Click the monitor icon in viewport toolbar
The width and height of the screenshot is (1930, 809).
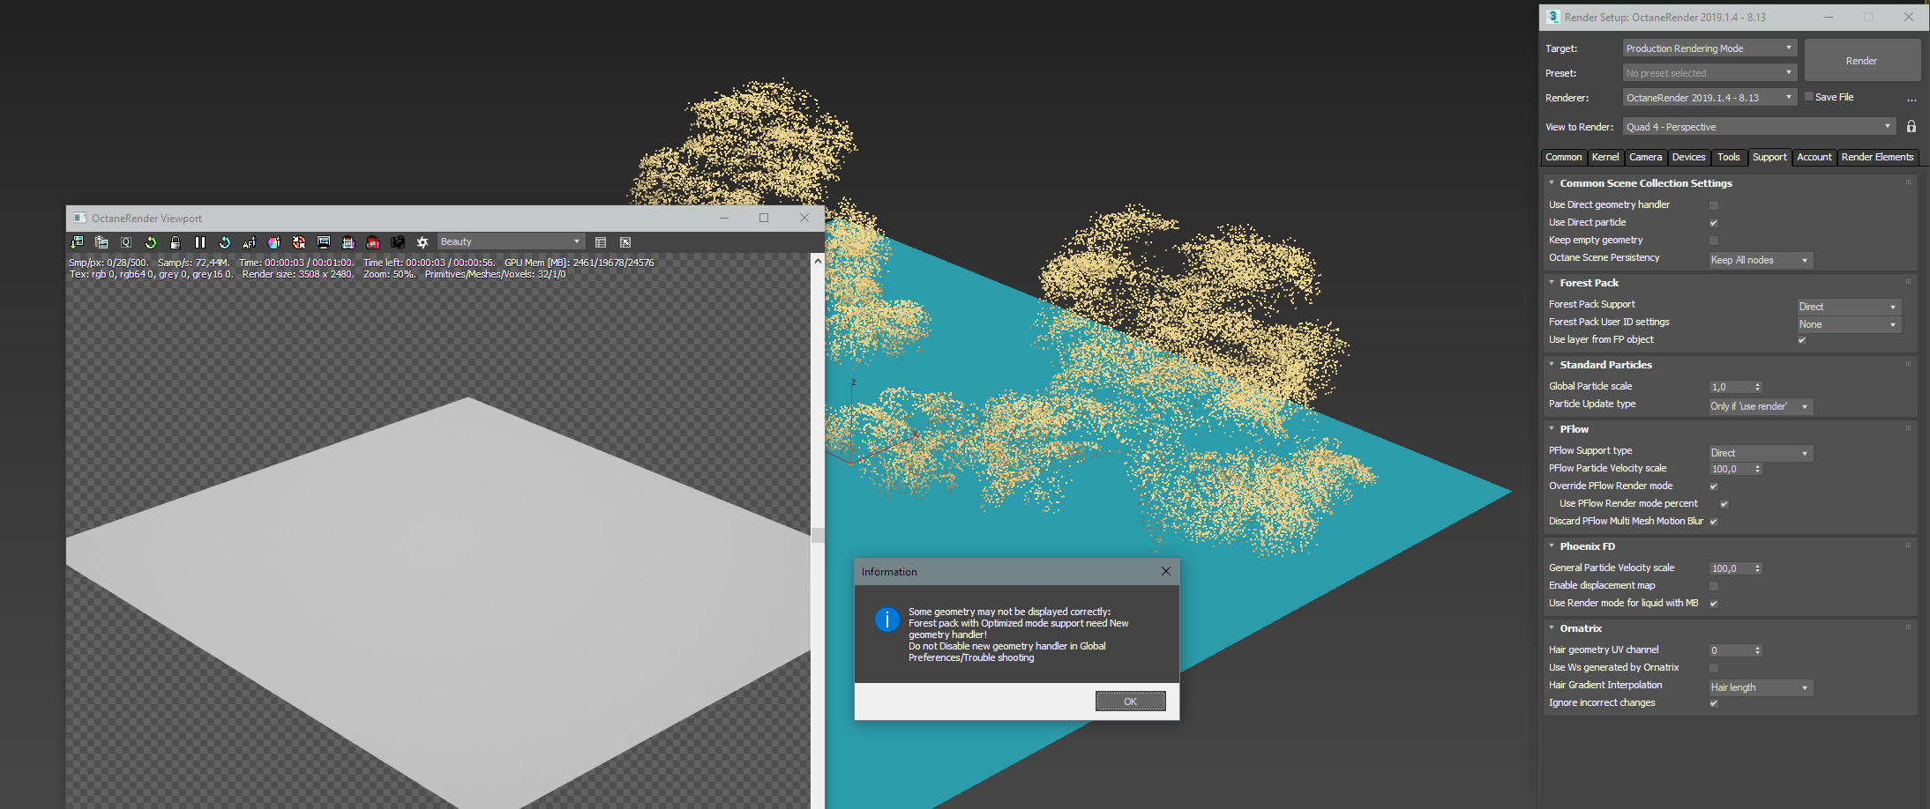[x=324, y=242]
